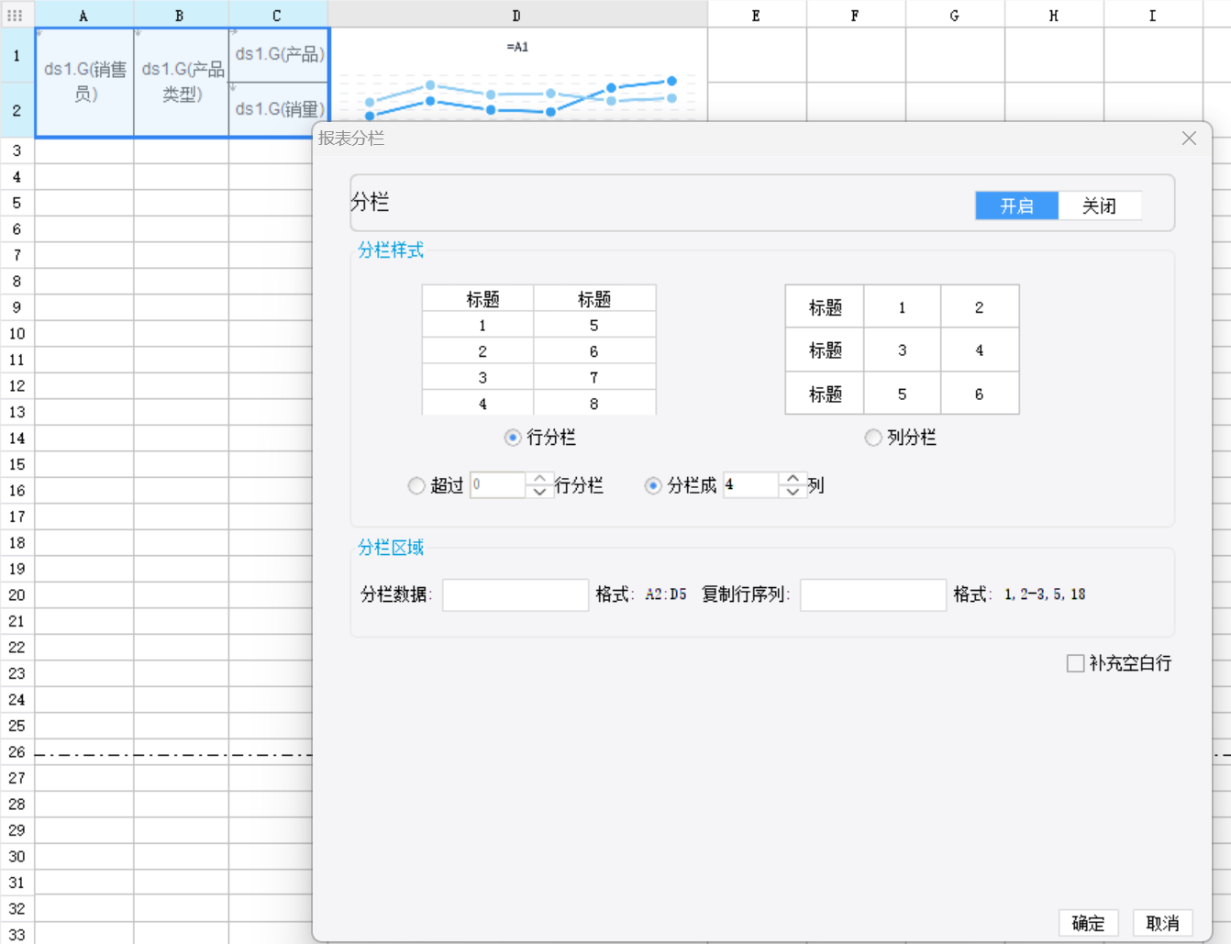Decrease the 超过 row count spinner

click(x=539, y=492)
